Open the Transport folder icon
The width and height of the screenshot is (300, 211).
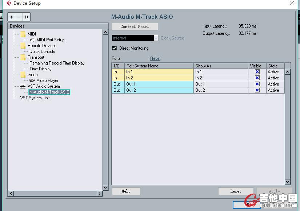click(x=23, y=57)
